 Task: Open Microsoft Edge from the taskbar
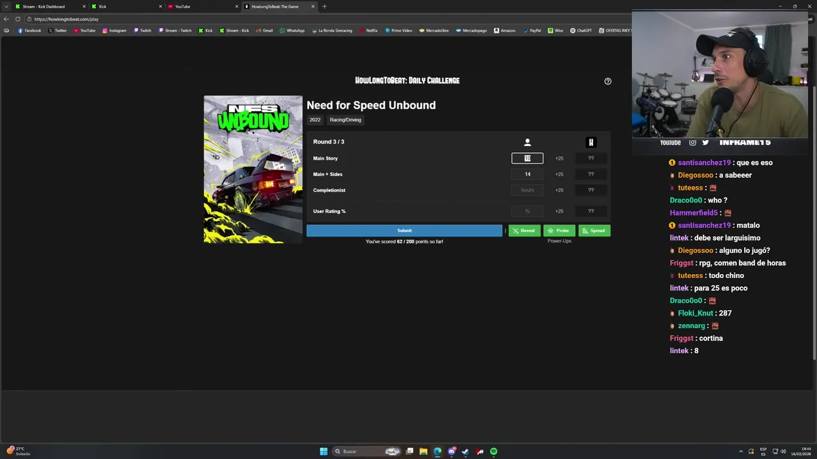coord(437,451)
